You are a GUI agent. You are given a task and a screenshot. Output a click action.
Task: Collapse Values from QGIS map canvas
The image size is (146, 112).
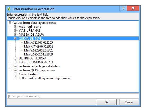pos(10,70)
